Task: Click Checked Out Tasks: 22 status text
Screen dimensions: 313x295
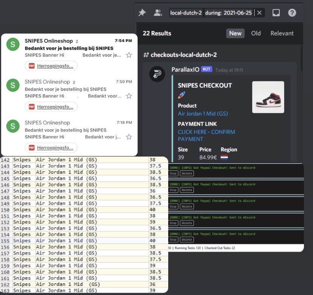Action: click(220, 248)
